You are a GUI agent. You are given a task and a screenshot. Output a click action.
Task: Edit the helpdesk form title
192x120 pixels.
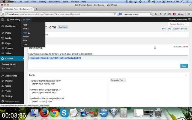coord(36,48)
